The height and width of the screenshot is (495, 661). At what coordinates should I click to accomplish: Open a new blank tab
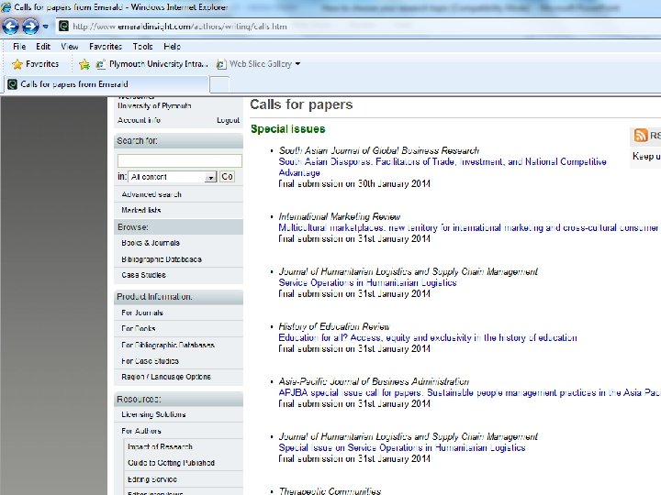(x=219, y=84)
